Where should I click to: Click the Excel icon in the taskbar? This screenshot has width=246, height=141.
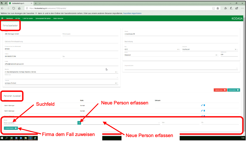point(12,138)
